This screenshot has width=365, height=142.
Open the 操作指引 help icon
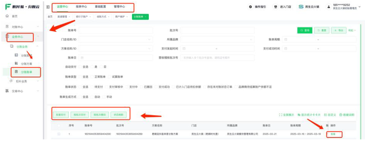(x=250, y=7)
